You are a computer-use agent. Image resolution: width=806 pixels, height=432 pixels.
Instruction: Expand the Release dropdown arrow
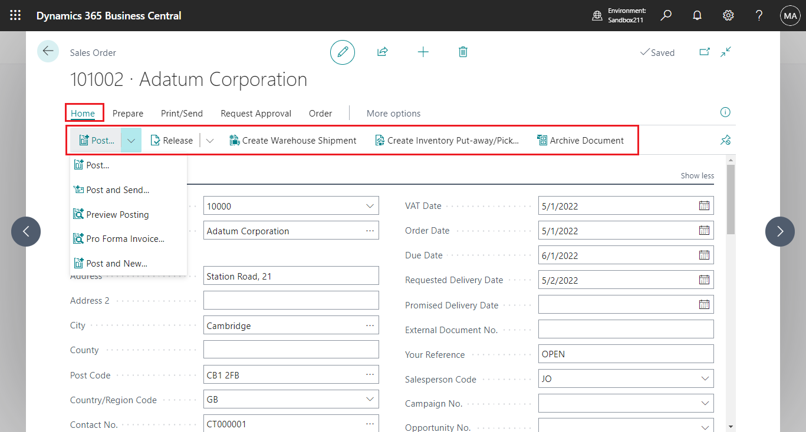(x=209, y=141)
